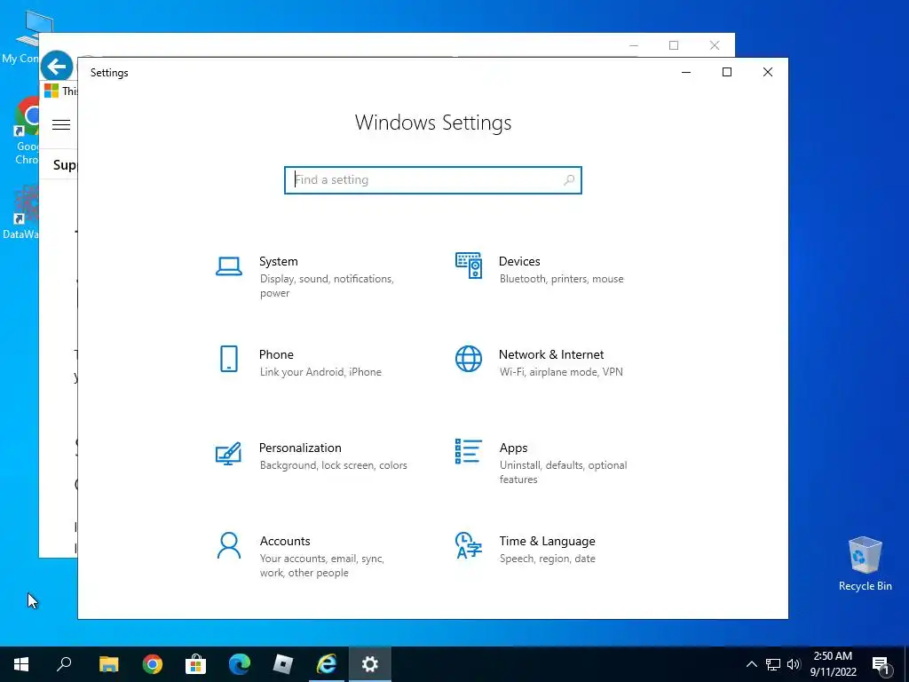Open Time & Language title

[547, 541]
